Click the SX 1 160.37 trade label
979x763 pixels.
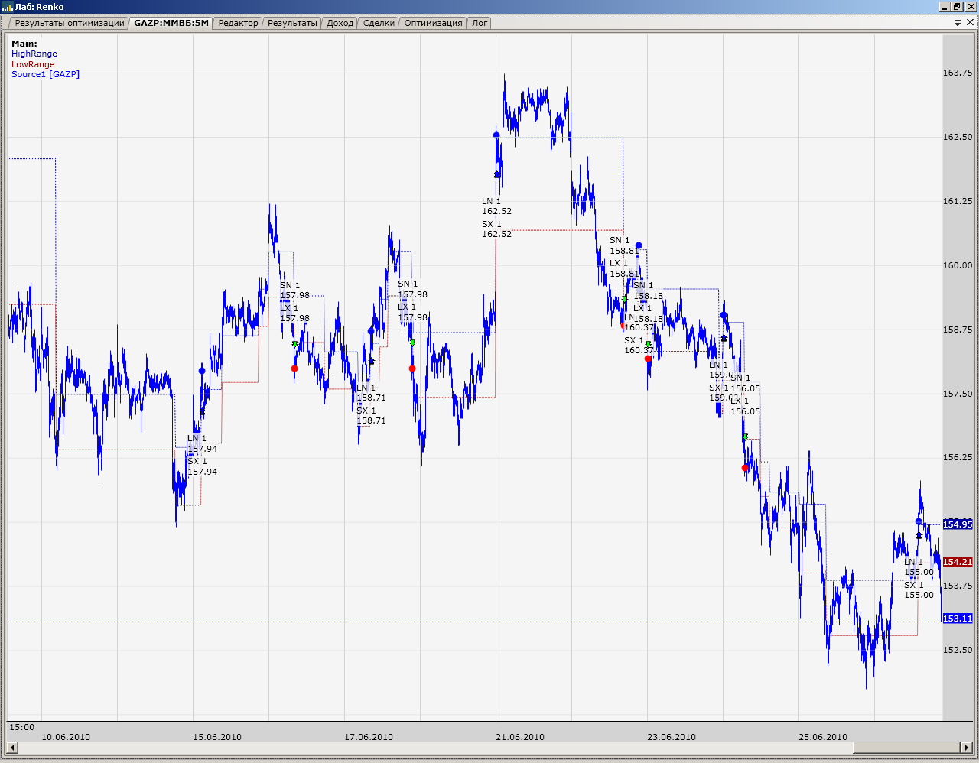[639, 346]
